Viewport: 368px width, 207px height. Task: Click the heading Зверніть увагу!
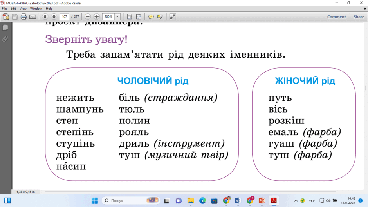coord(86,39)
